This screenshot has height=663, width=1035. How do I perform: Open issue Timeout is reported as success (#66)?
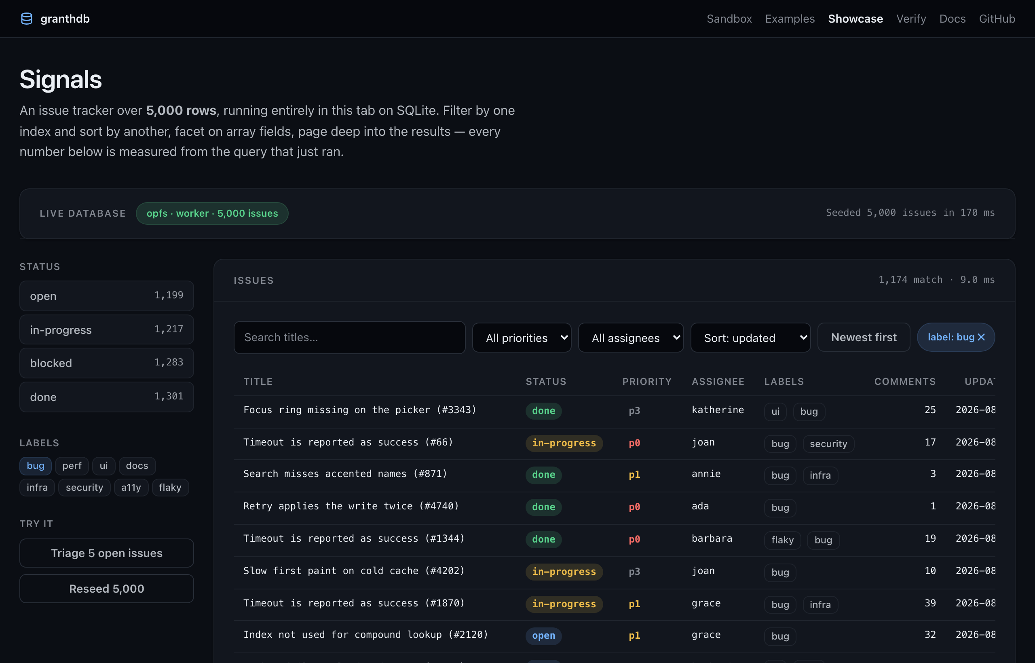point(348,442)
